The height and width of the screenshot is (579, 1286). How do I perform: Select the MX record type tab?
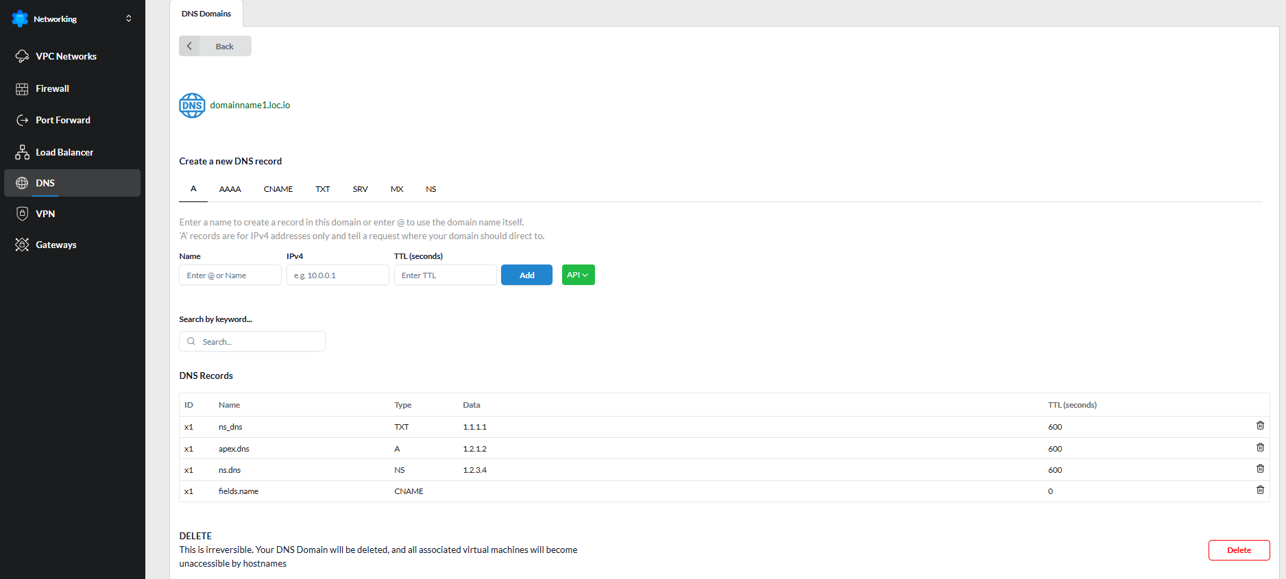[397, 189]
